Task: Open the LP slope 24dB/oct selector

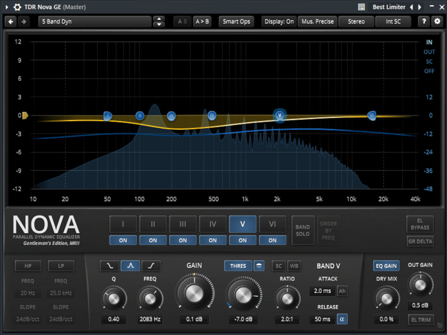Action: (x=61, y=319)
